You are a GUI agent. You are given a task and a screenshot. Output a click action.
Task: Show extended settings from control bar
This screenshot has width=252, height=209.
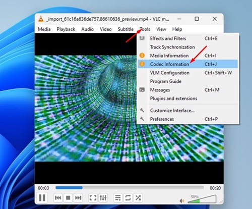coord(103,198)
